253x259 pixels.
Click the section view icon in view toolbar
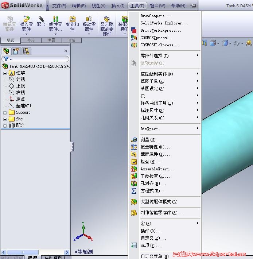[204, 43]
